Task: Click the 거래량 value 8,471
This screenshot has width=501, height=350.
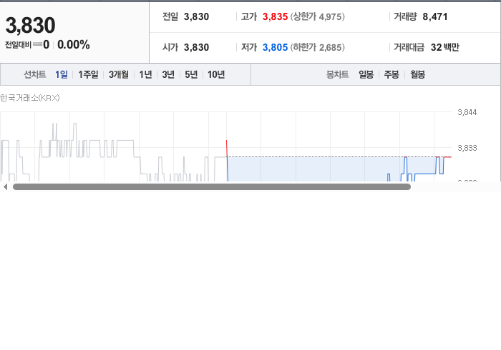Action: (x=435, y=16)
